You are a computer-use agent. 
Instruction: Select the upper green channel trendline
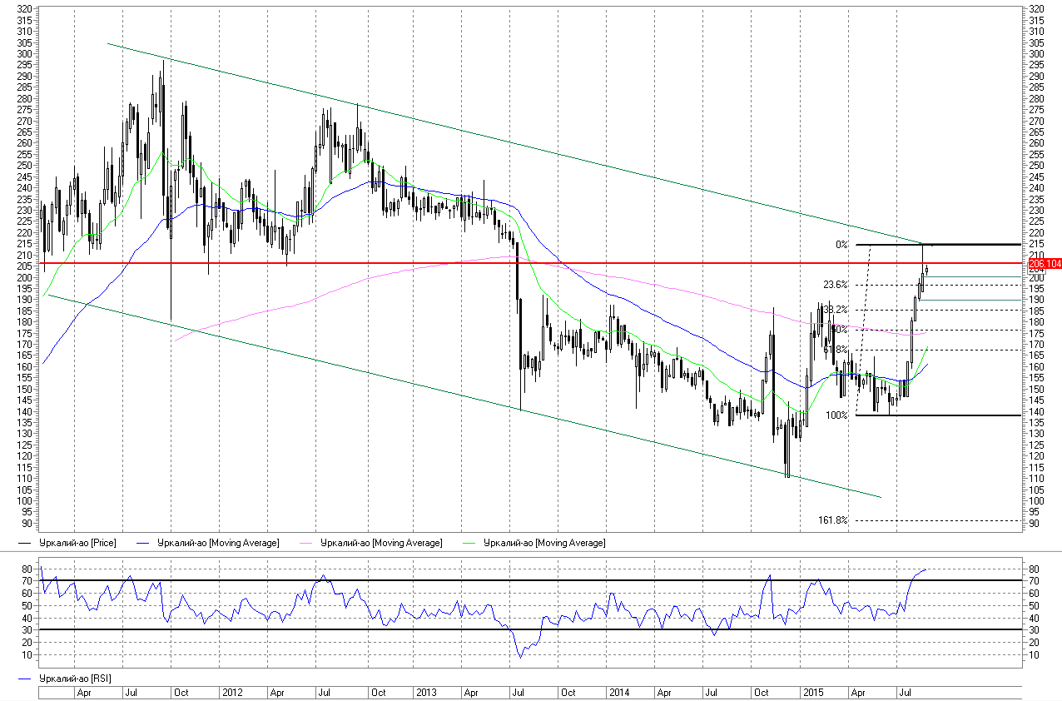click(x=499, y=137)
